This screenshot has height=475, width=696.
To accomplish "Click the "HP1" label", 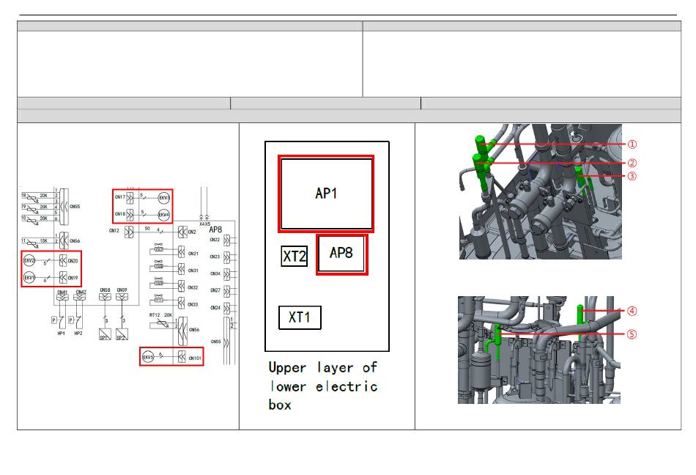I will pyautogui.click(x=62, y=334).
